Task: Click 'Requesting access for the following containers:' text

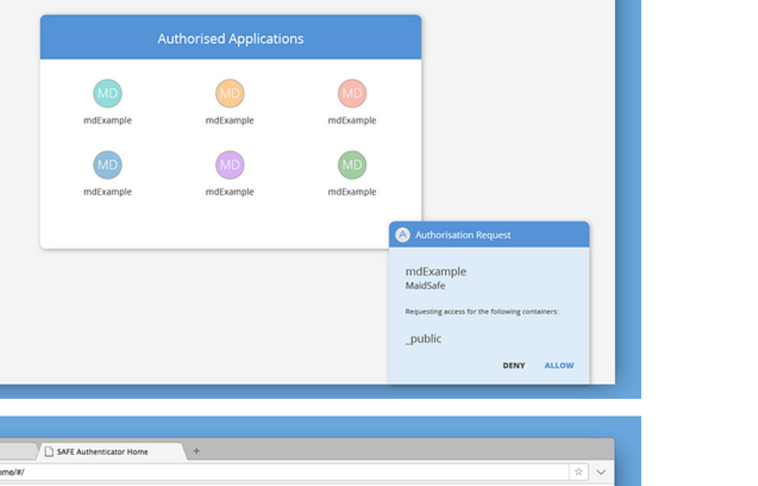Action: tap(482, 312)
